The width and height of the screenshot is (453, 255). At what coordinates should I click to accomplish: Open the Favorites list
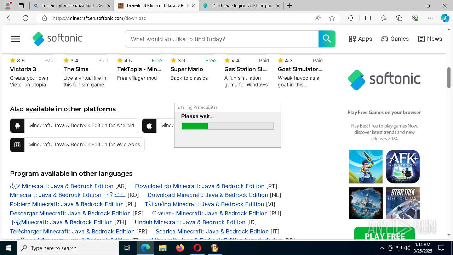tap(384, 18)
